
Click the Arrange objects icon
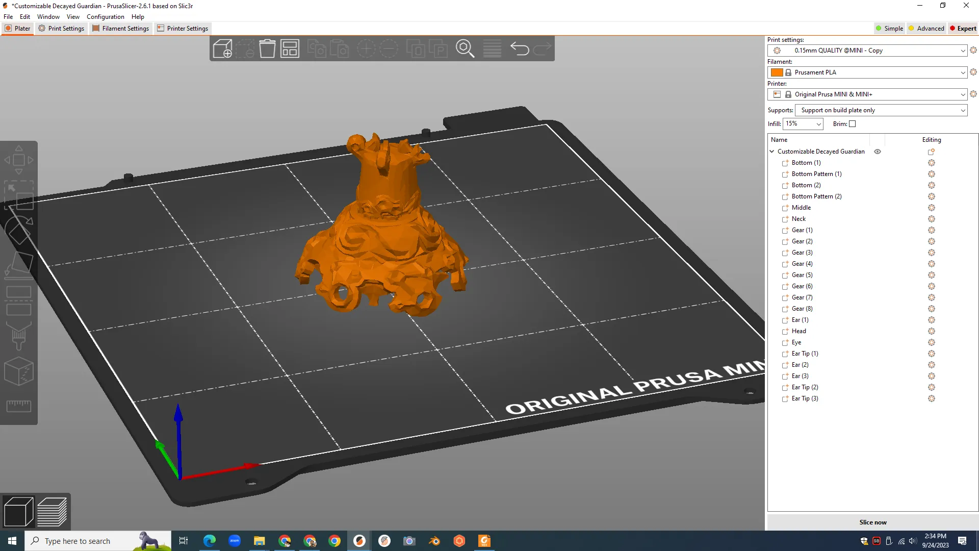coord(290,49)
